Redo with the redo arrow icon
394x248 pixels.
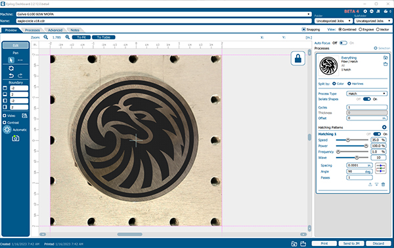click(20, 75)
